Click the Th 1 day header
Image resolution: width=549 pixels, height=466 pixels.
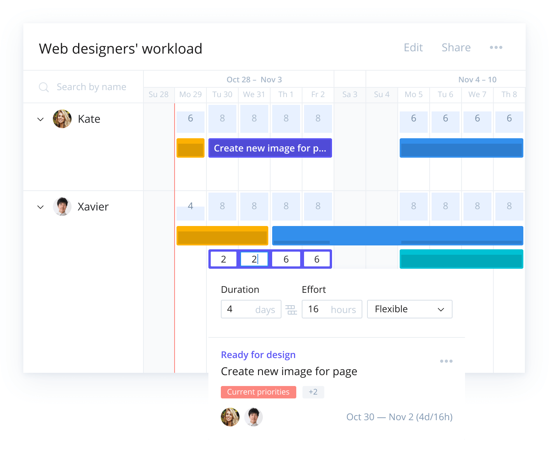coord(286,94)
